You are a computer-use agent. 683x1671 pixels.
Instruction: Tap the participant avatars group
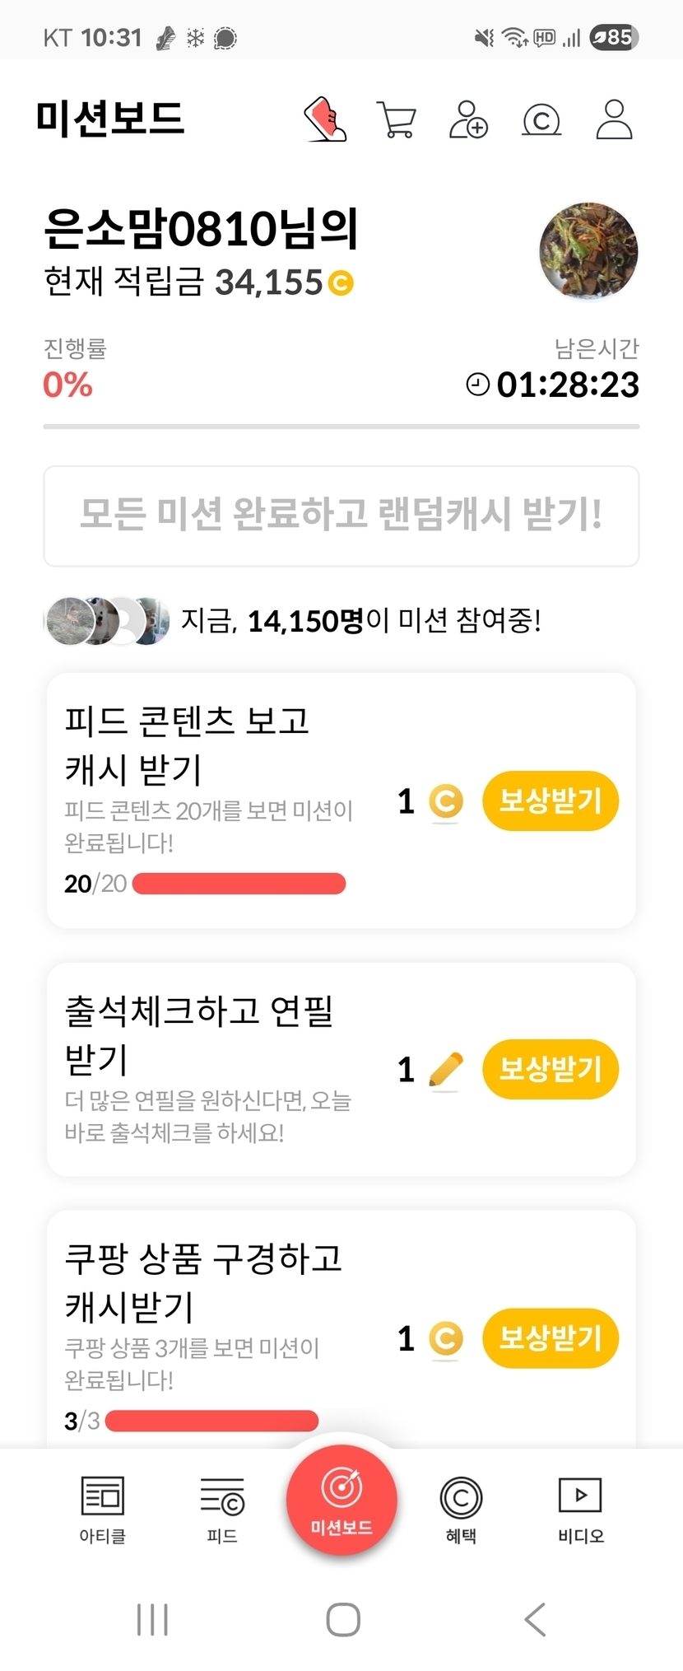(x=107, y=620)
